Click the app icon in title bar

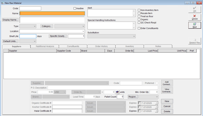point(2,3)
